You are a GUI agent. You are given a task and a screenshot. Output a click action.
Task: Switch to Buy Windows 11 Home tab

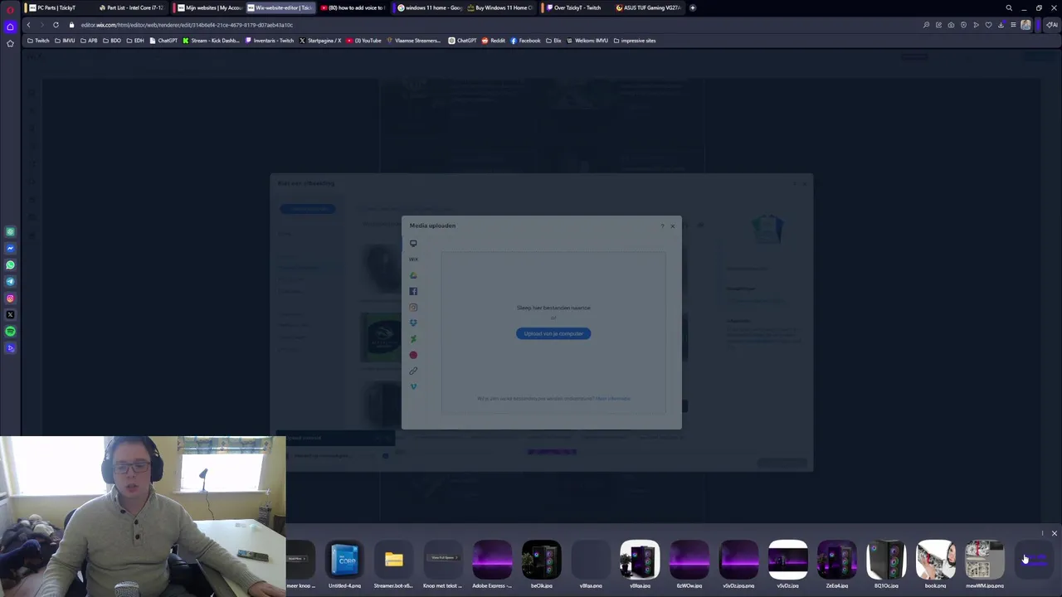click(x=499, y=7)
